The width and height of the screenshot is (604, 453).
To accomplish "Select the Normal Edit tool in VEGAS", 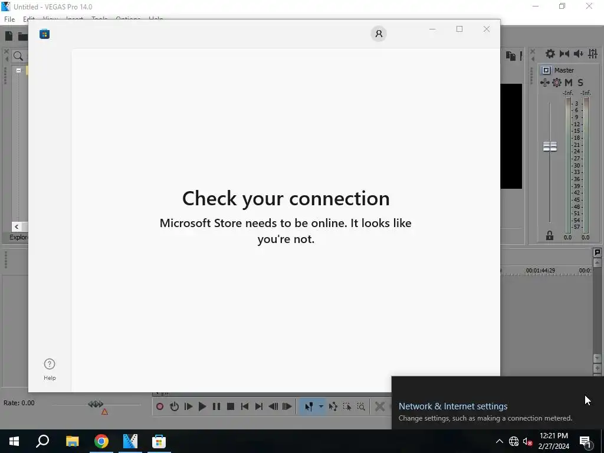I will click(309, 406).
